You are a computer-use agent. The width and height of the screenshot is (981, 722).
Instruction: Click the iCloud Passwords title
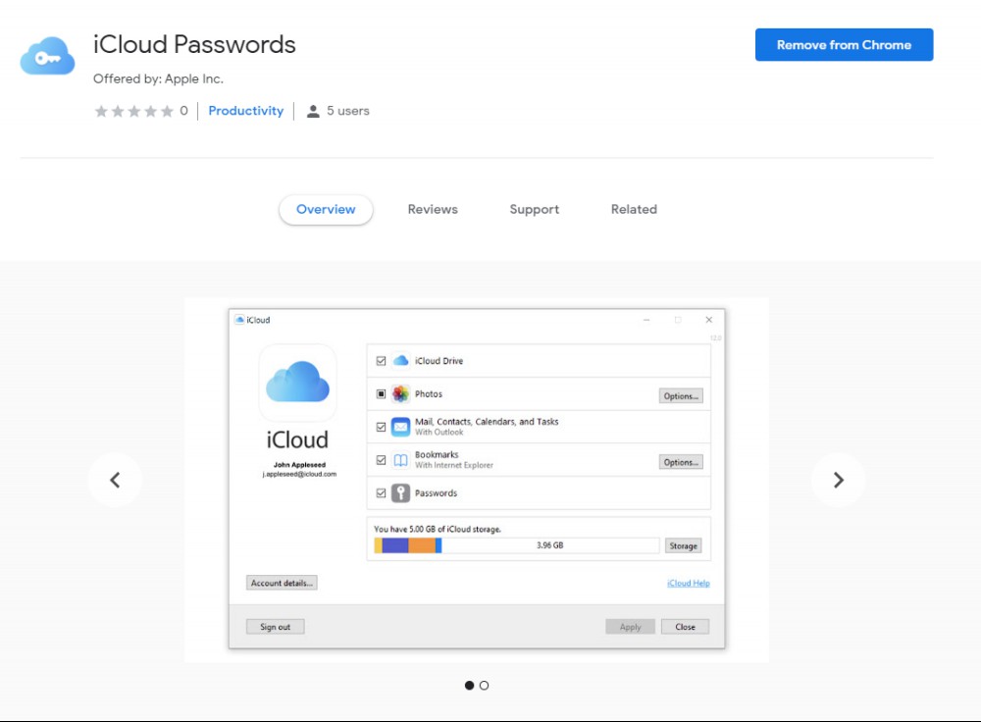coord(194,44)
